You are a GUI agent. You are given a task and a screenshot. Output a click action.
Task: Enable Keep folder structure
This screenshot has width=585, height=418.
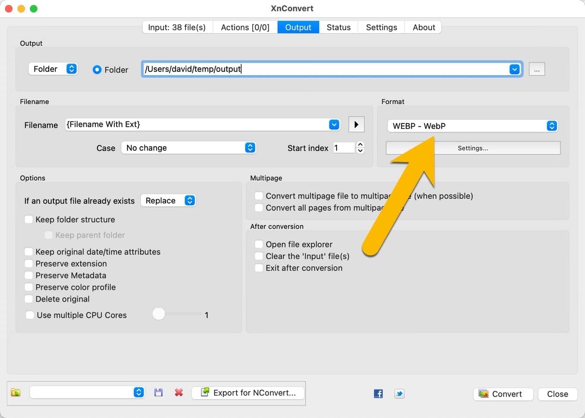pyautogui.click(x=28, y=219)
